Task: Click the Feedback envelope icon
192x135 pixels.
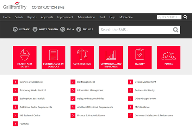Action: click(x=15, y=29)
